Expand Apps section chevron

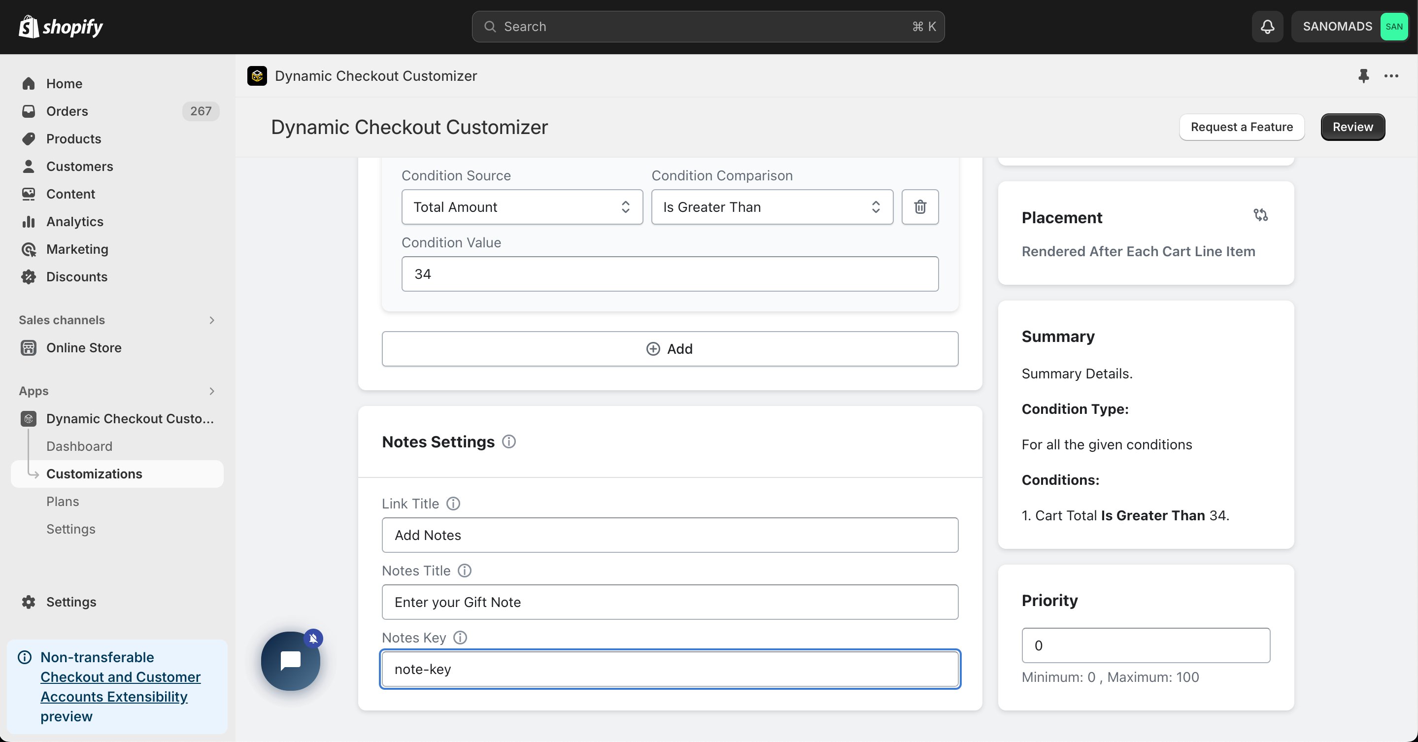coord(211,391)
